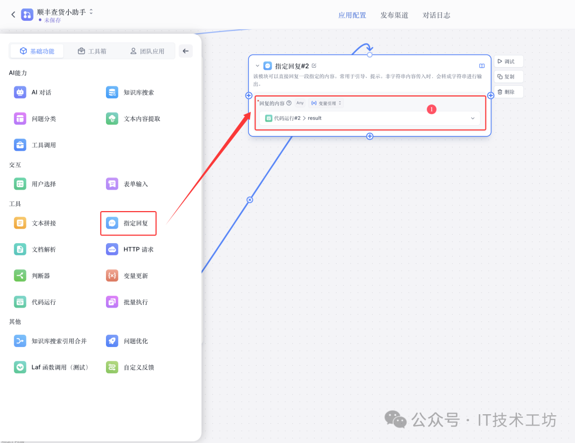
Task: Click the Any type badge
Action: (x=300, y=103)
